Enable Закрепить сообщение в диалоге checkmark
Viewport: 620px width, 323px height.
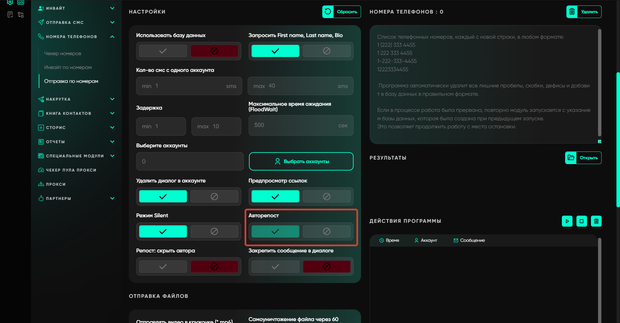pyautogui.click(x=275, y=267)
